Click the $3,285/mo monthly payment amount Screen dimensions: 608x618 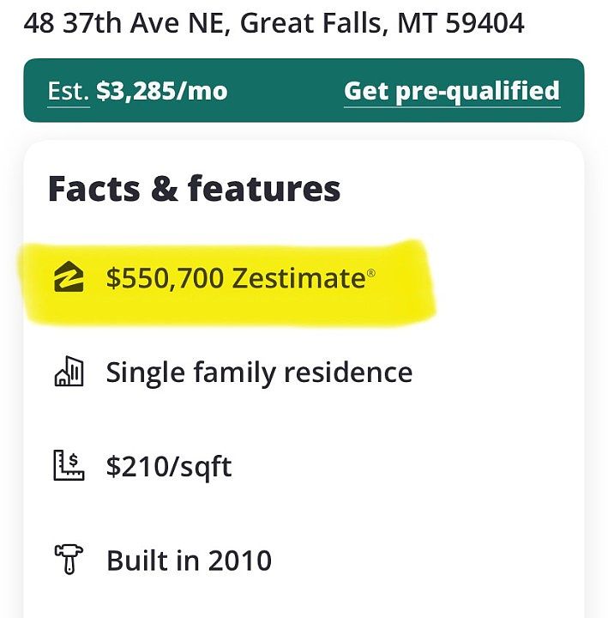162,91
